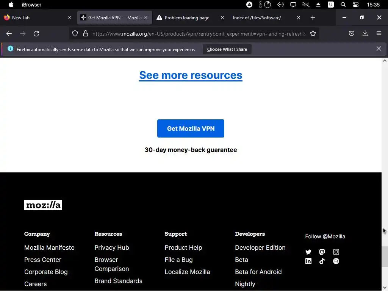388x291 pixels.
Task: Open Brand Standards link
Action: click(x=118, y=281)
